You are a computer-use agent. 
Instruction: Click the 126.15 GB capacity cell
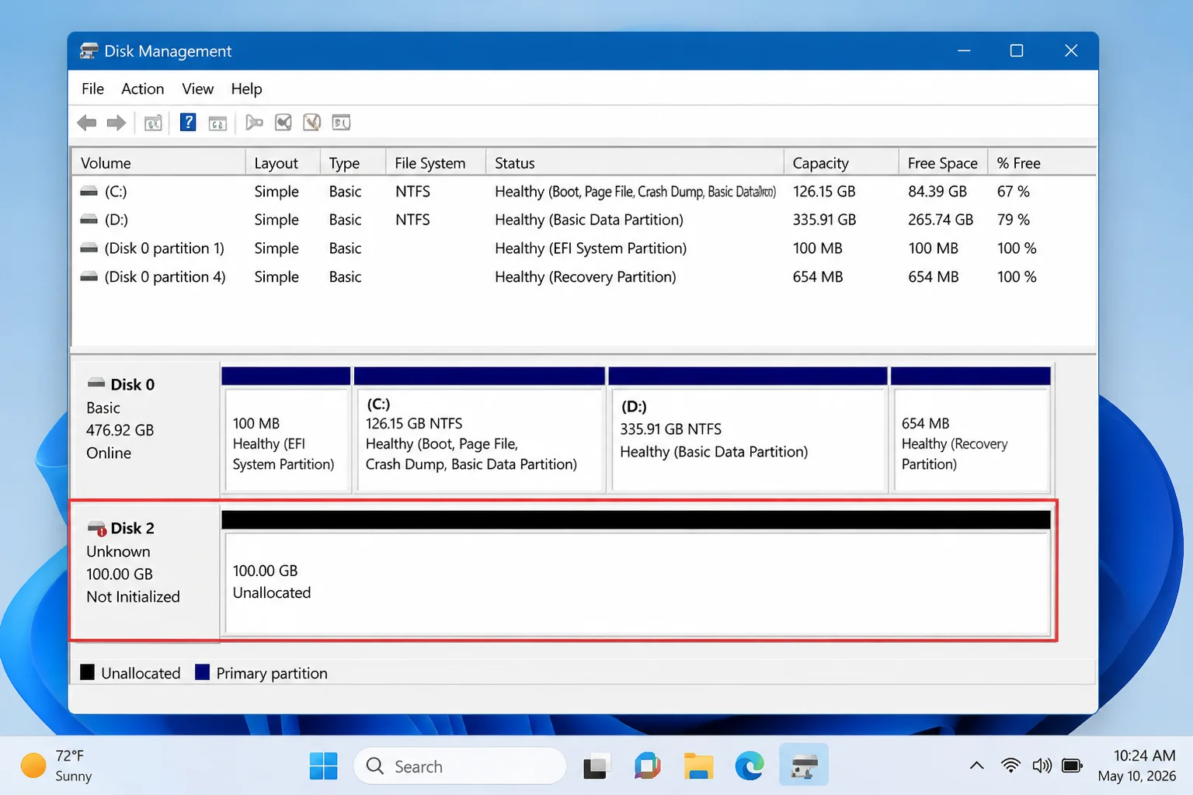click(824, 191)
